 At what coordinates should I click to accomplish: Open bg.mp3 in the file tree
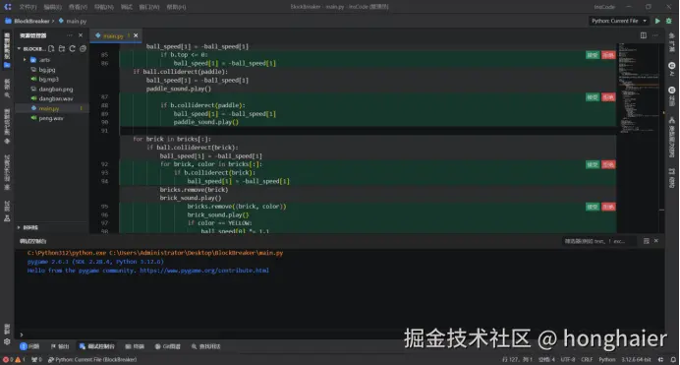[x=48, y=79]
